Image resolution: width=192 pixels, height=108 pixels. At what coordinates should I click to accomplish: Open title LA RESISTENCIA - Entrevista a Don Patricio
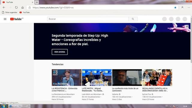pos(64,89)
